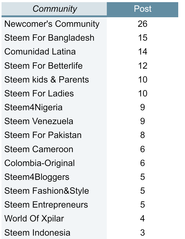Click the Community column header

(54, 9)
